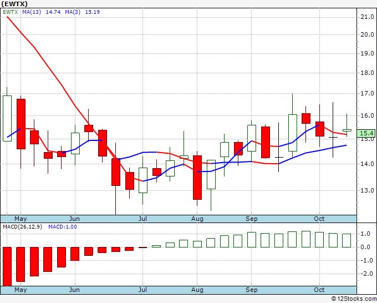Click Jul on the MACD panel axis
377x303 pixels.
coord(142,290)
